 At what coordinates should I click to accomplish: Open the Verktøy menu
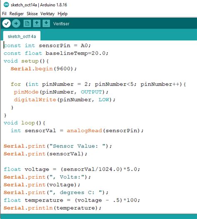click(47, 14)
